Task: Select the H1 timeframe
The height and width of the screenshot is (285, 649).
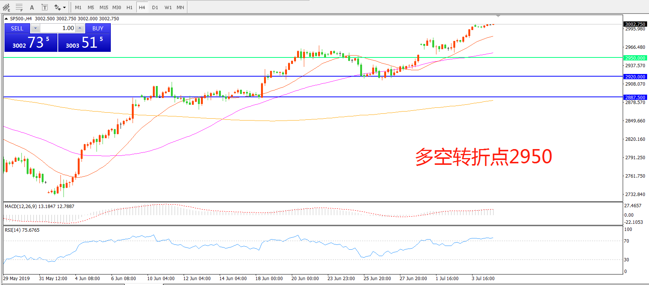Action: pyautogui.click(x=129, y=8)
